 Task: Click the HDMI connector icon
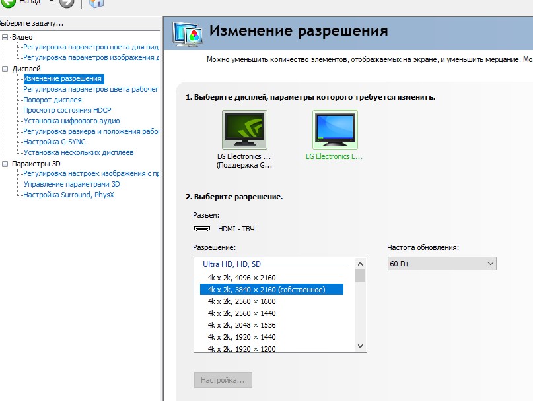(202, 229)
